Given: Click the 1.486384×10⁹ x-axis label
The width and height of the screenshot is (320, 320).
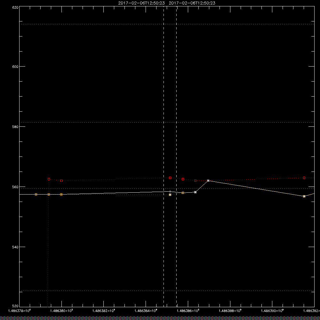Looking at the screenshot, I should (146, 311).
